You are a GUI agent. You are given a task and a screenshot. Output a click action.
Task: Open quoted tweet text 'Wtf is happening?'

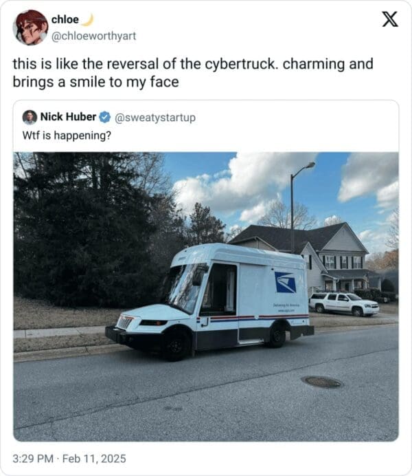point(67,136)
